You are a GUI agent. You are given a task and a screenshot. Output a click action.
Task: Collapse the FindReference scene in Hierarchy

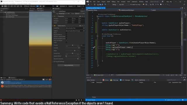click(x=4, y=12)
